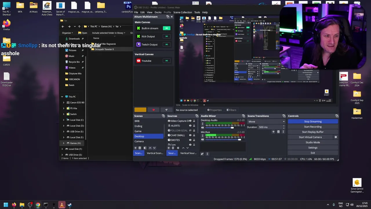Click Start Recording button
Viewport: 371px width, 209px height.
tap(313, 127)
